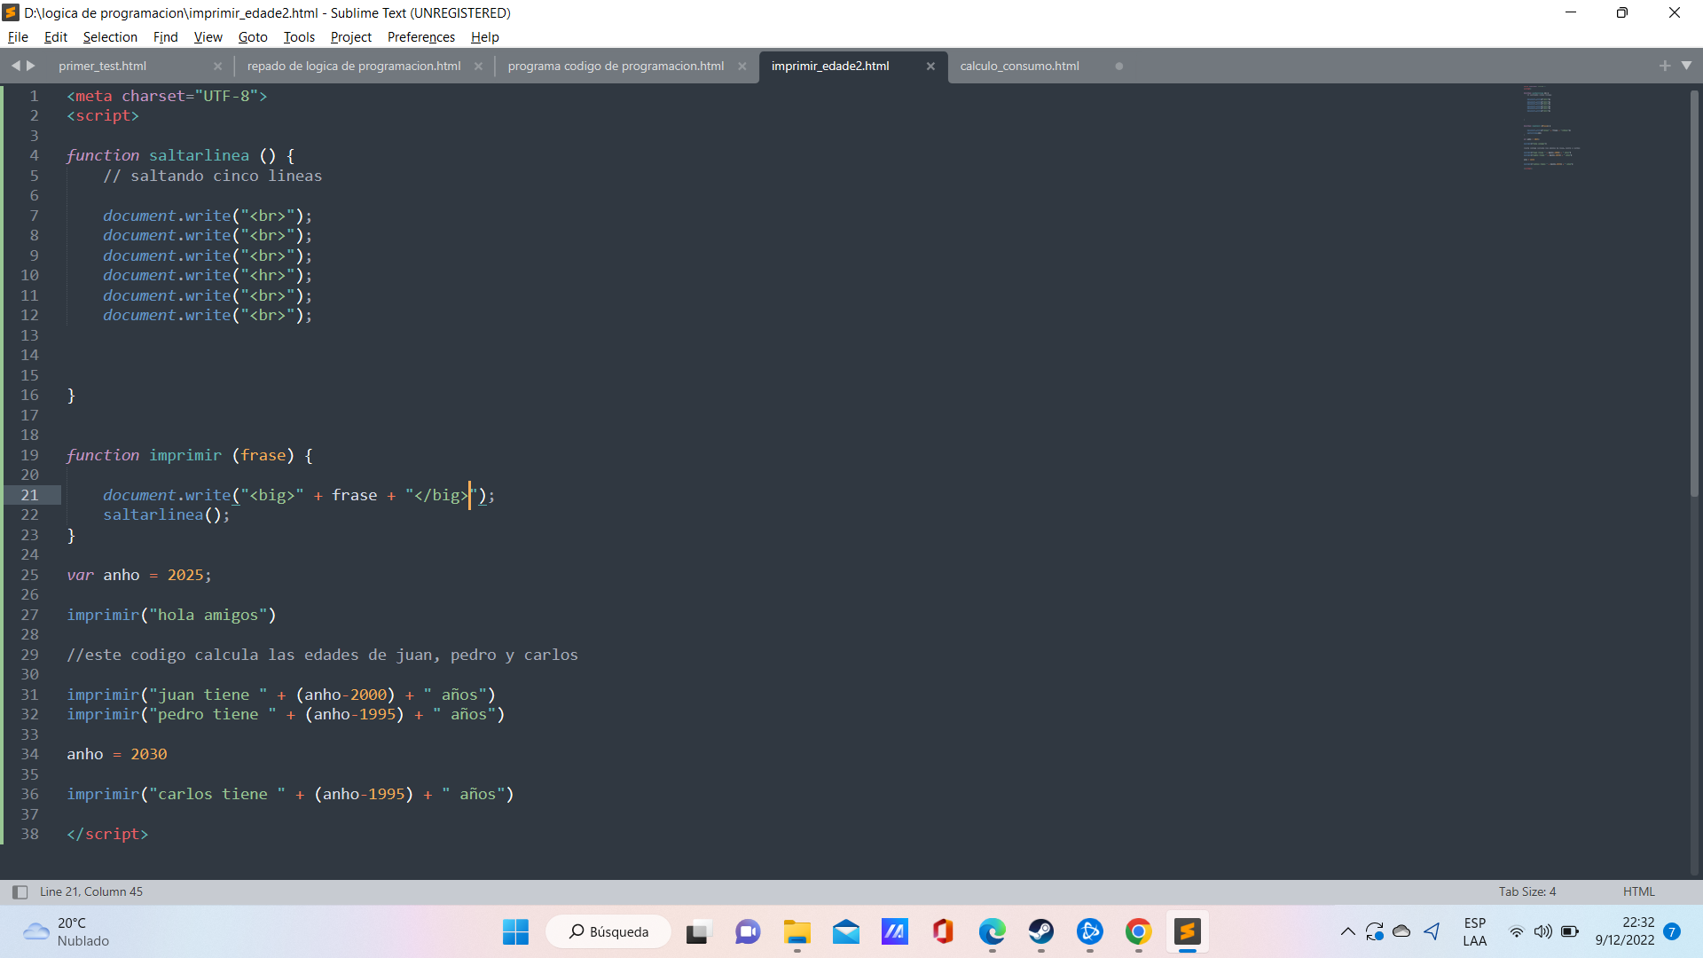The image size is (1703, 958).
Task: Click the next tab arrow
Action: click(x=31, y=66)
